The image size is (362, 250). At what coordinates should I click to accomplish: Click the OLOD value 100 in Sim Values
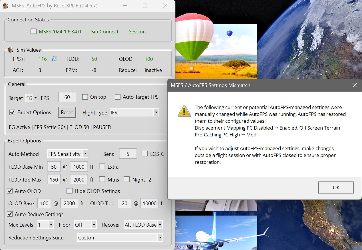click(x=149, y=59)
